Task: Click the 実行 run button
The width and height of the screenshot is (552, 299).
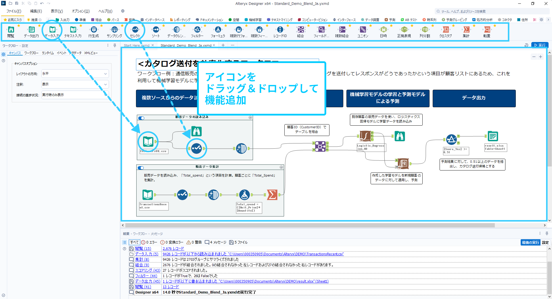Action: coord(540,45)
